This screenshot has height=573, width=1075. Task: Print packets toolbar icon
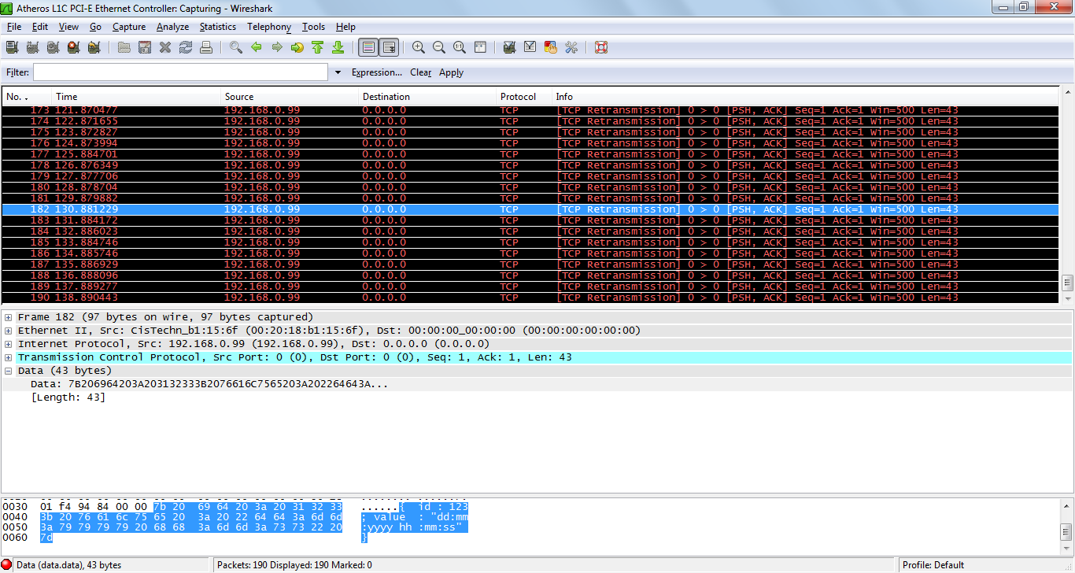coord(206,47)
